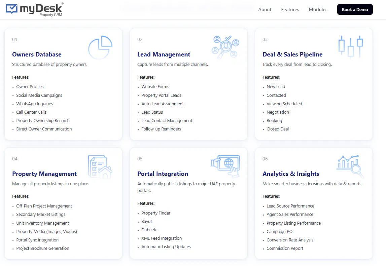The width and height of the screenshot is (386, 268).
Task: Select the Portal Integration heading
Action: 163,174
